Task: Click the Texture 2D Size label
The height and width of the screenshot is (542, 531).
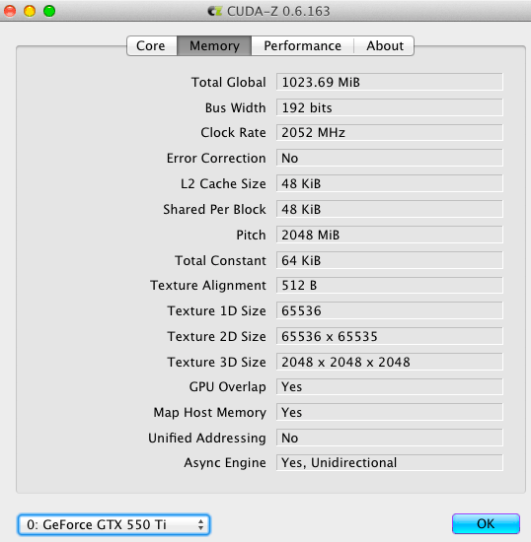Action: (217, 337)
